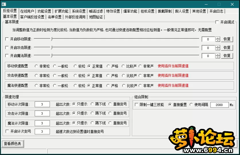Click the app icon in title bar
The height and width of the screenshot is (155, 240).
(x=4, y=4)
